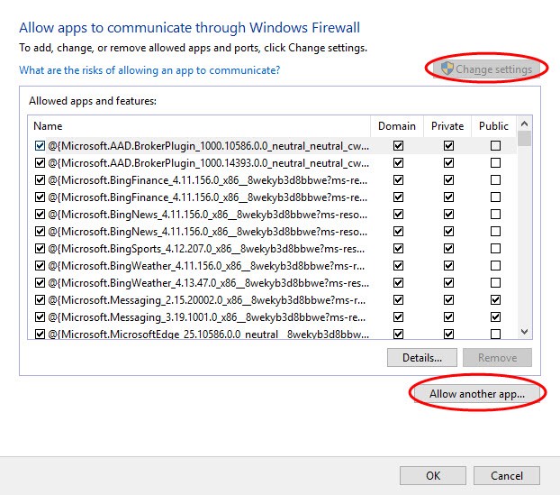Open Details for the selected app
This screenshot has height=495, width=560.
tap(421, 358)
